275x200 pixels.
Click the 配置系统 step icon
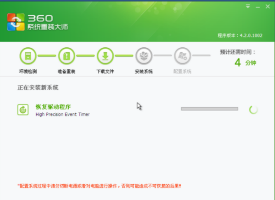click(182, 56)
